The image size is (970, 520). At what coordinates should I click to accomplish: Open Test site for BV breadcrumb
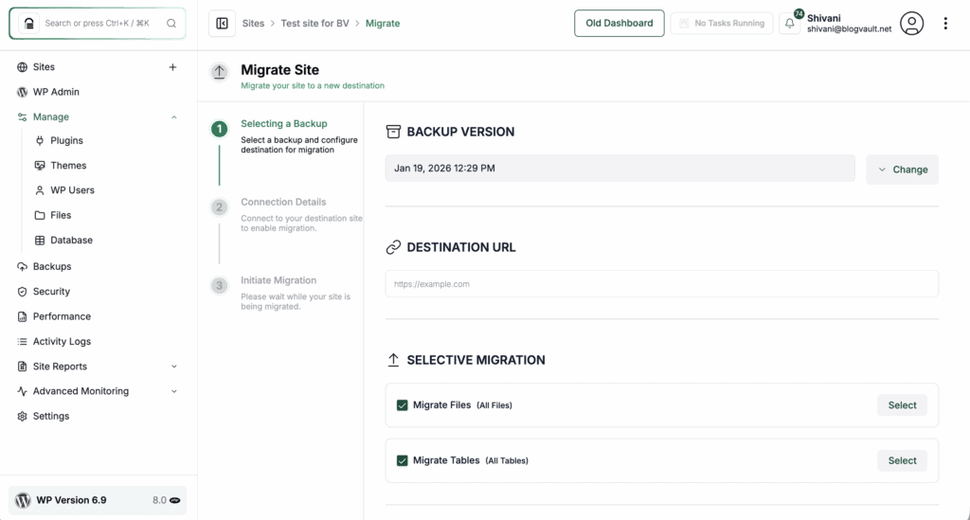[314, 24]
